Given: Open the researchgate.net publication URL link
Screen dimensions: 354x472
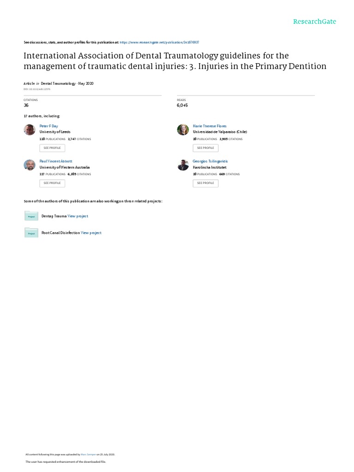Looking at the screenshot, I should coord(159,41).
